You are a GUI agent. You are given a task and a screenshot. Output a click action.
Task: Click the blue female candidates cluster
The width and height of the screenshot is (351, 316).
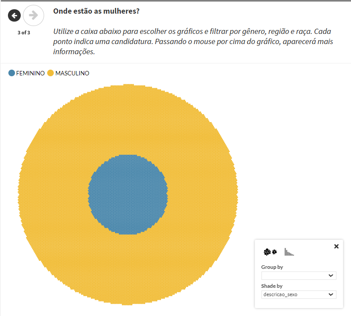tap(128, 194)
